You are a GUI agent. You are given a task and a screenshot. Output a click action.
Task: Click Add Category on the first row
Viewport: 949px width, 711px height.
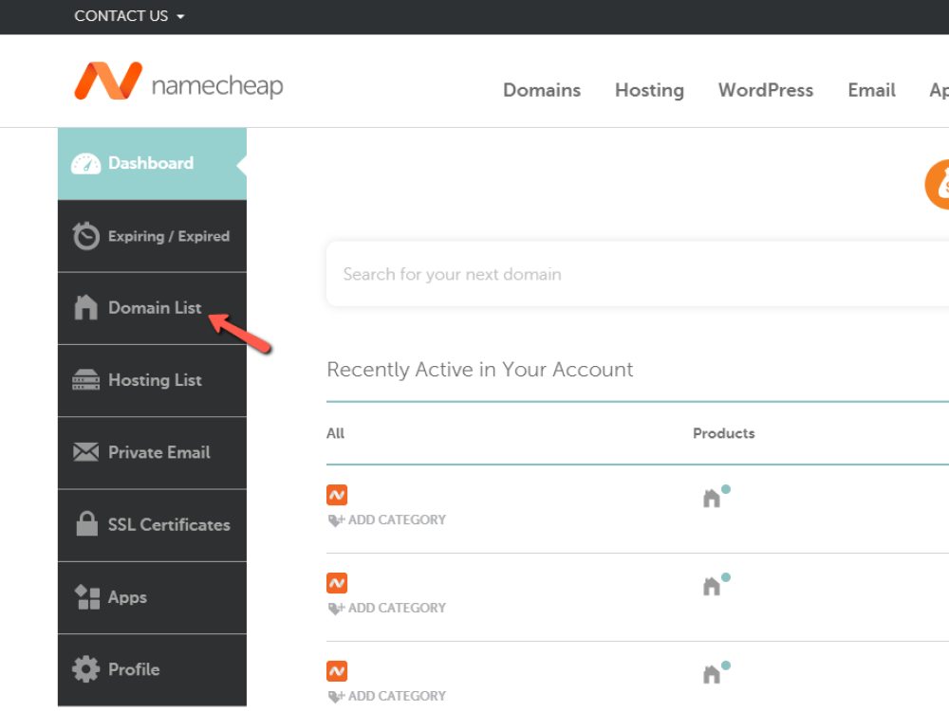point(387,520)
